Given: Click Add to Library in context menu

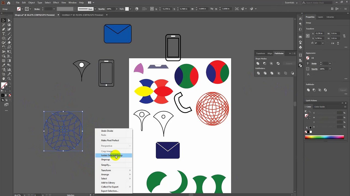Looking at the screenshot, I should click(x=113, y=183).
